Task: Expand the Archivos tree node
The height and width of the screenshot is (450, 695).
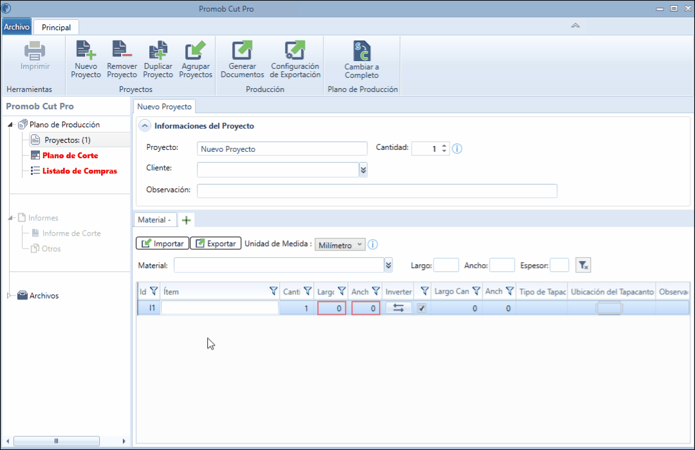Action: point(9,296)
